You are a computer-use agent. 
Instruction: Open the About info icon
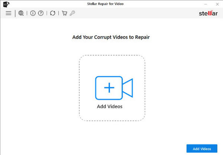[33, 13]
